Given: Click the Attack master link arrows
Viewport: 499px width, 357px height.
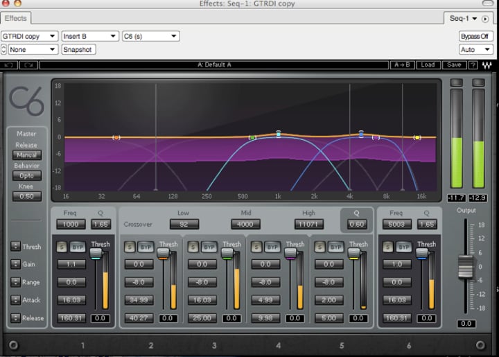Looking at the screenshot, I should 15,299.
